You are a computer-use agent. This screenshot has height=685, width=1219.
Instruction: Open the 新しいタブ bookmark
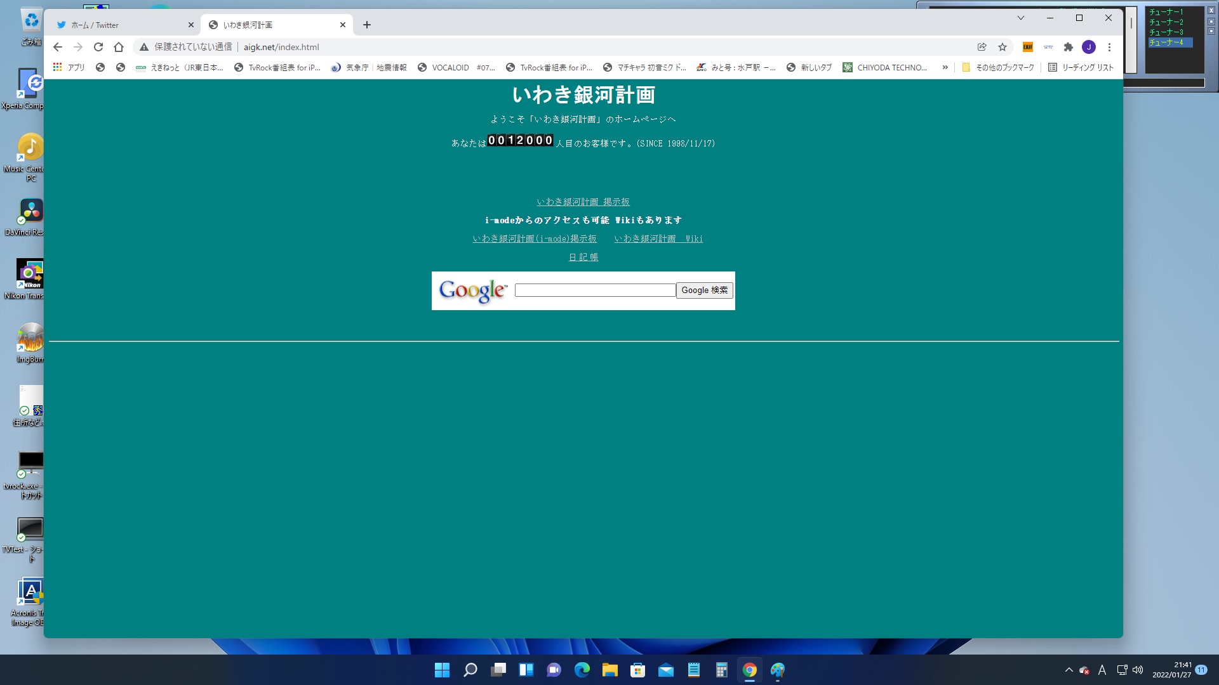pyautogui.click(x=809, y=67)
